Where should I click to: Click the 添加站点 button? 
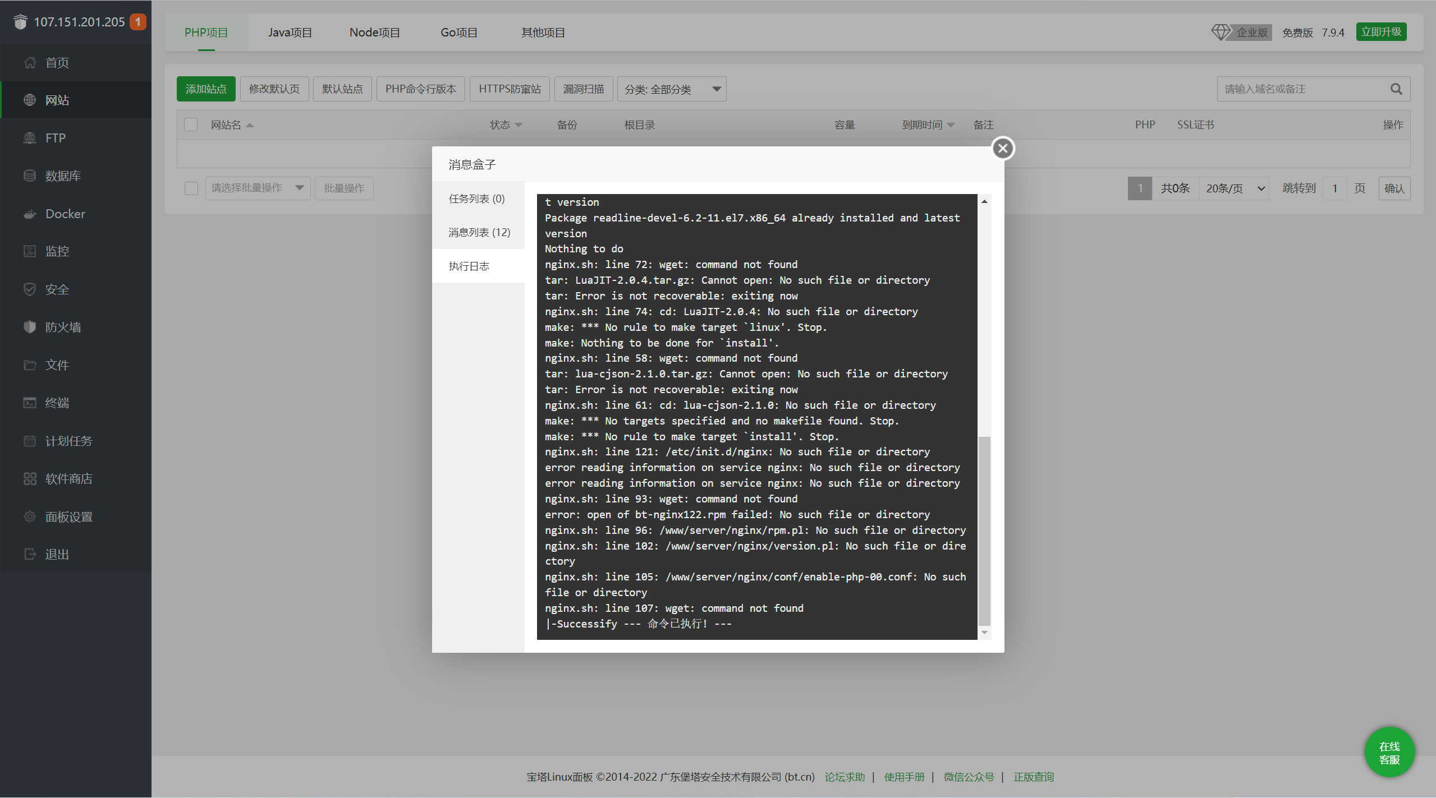206,89
